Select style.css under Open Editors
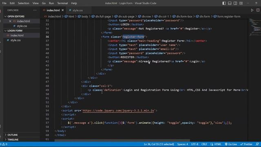 (22, 26)
